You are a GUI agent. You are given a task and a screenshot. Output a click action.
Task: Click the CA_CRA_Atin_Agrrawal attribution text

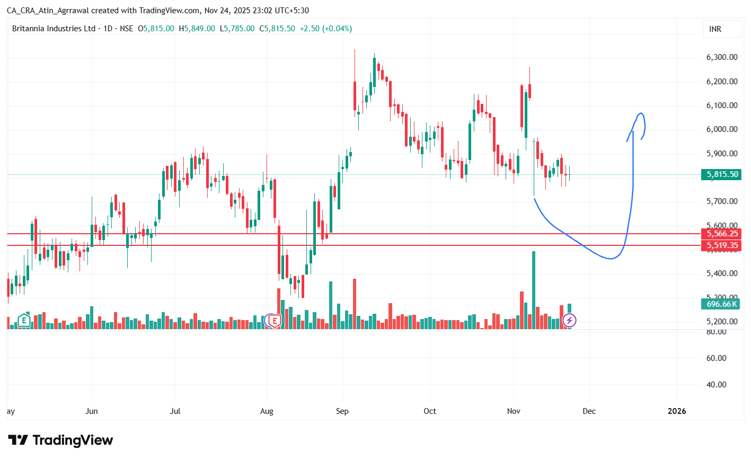tap(48, 11)
